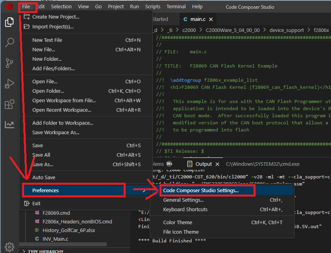331x253 pixels.
Task: Switch to the Output panel tab
Action: click(203, 164)
